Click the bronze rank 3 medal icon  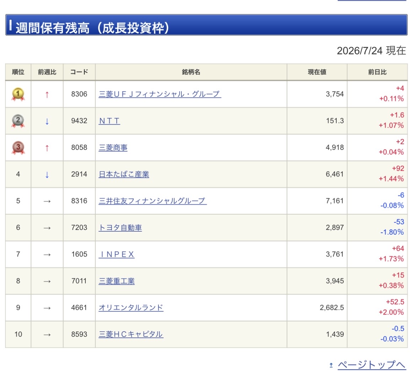18,148
